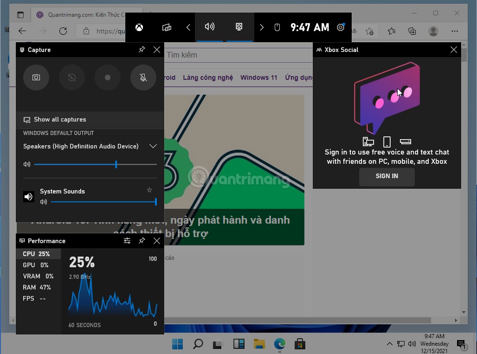
Task: Close the Capture widget
Action: pyautogui.click(x=157, y=50)
